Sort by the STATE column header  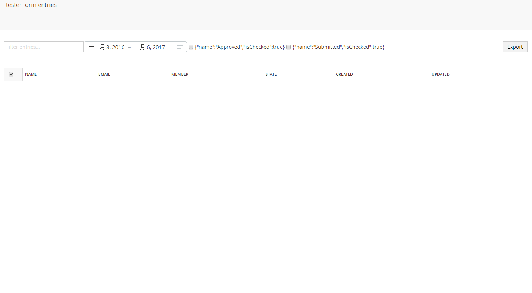click(x=271, y=74)
